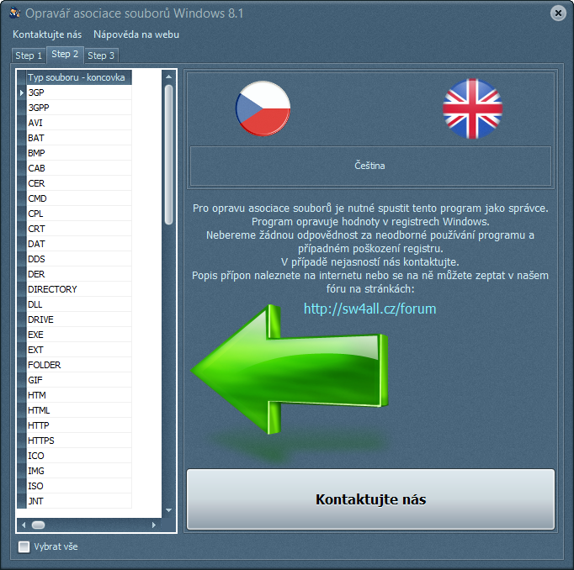Viewport: 574px width, 570px height.
Task: Select the DIRECTORY row
Action: [x=79, y=289]
